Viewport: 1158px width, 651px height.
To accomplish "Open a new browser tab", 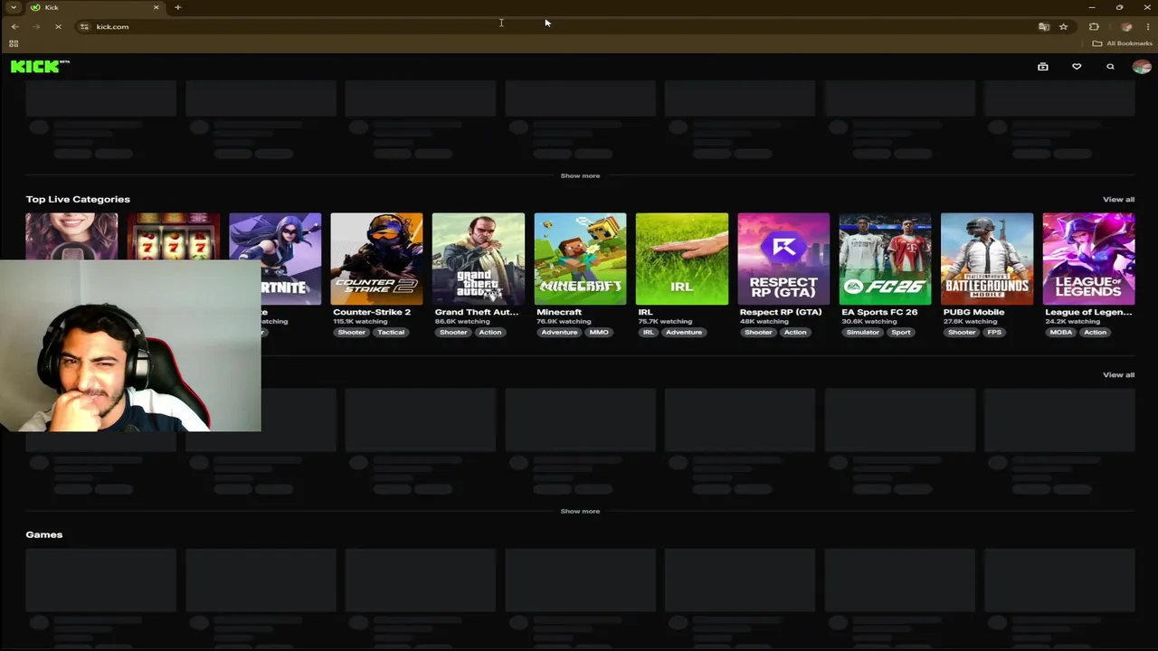I will 178,7.
